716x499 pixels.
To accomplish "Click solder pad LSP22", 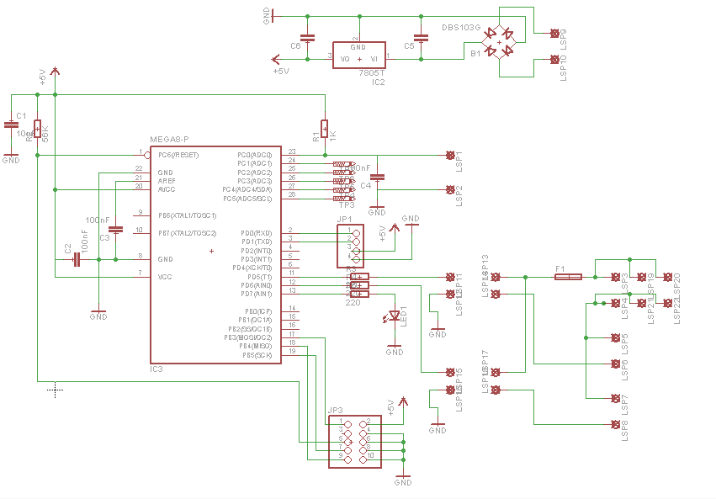I will point(667,303).
